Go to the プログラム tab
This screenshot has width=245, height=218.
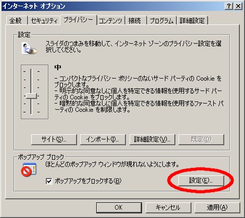162,21
